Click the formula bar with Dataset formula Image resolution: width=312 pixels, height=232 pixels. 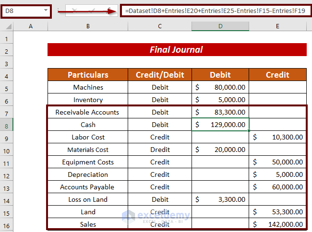click(216, 11)
